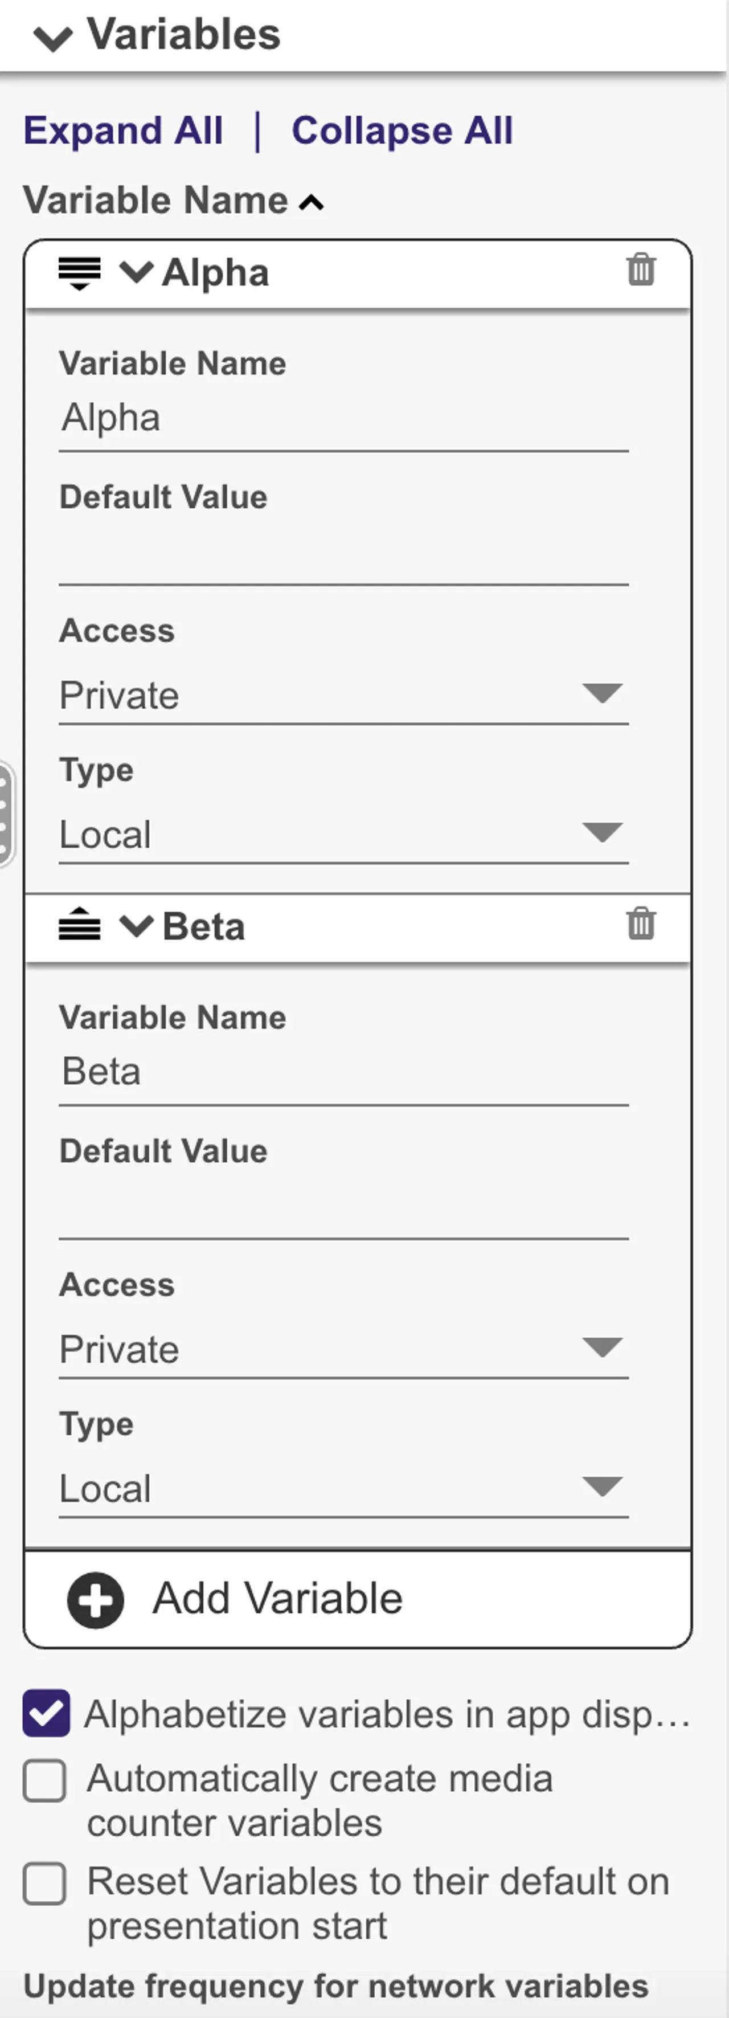The width and height of the screenshot is (729, 2018).
Task: Delete the Beta variable with trash icon
Action: [641, 923]
